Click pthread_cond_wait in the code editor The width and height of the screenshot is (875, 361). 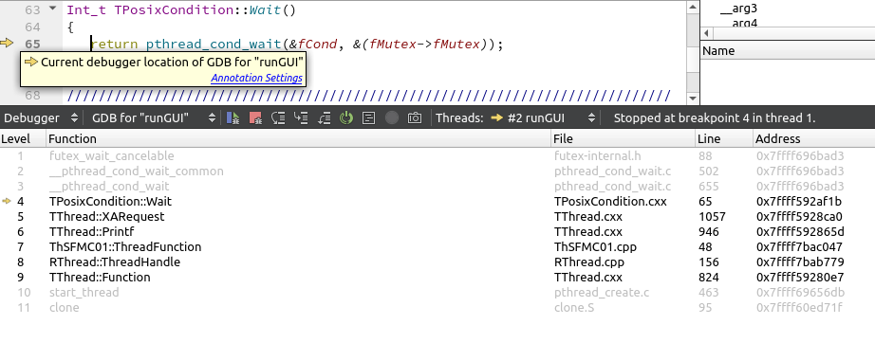click(214, 44)
